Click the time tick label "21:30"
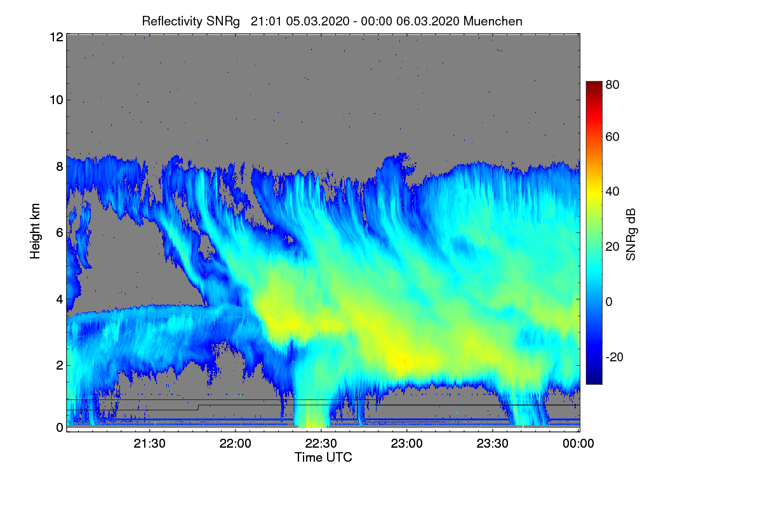762x508 pixels. click(x=150, y=444)
